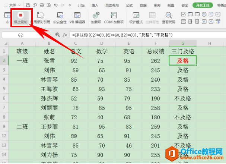This screenshot has width=226, height=164.
Task: Select the 二班 class cell
Action: [22, 126]
